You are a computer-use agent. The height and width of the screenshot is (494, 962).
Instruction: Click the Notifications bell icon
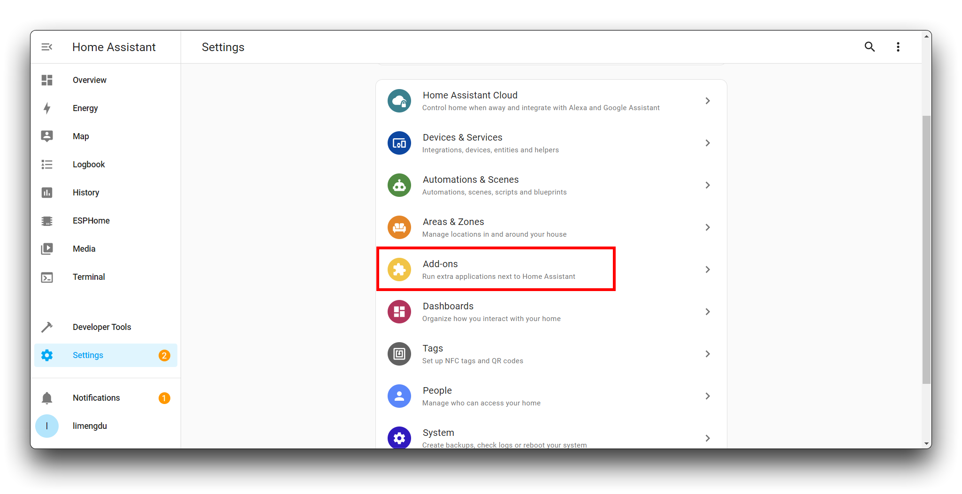click(47, 398)
